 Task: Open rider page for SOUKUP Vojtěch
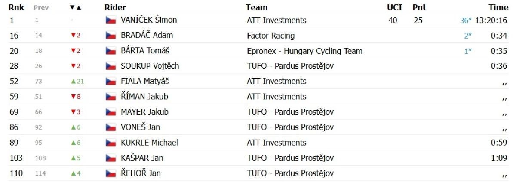point(150,66)
